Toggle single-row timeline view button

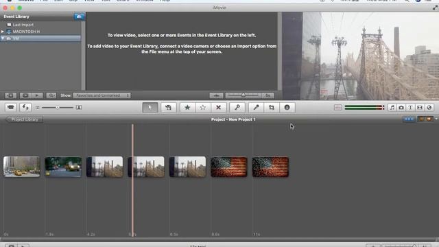pos(409,119)
